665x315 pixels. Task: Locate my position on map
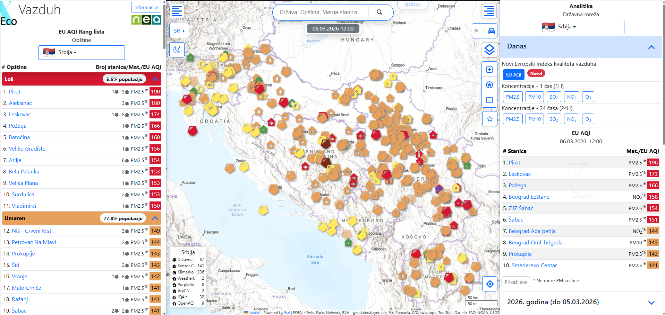tap(489, 284)
